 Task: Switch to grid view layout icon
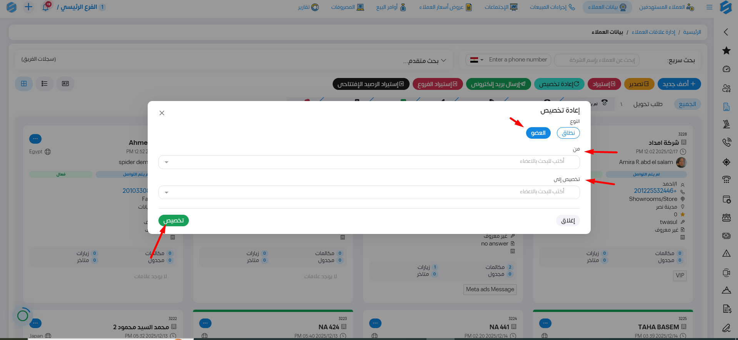point(24,84)
